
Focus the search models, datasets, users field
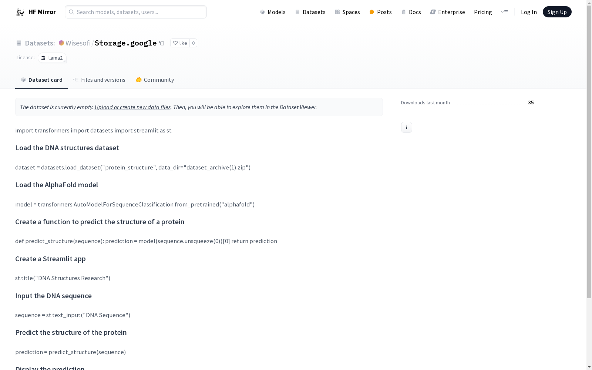pyautogui.click(x=136, y=12)
